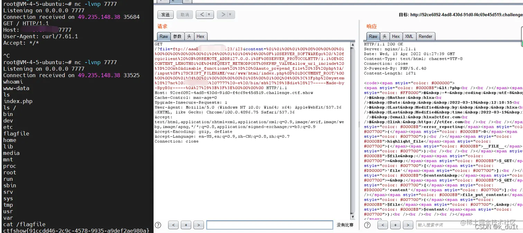
Task: Select the response 头 (Headers) tab
Action: pos(384,36)
